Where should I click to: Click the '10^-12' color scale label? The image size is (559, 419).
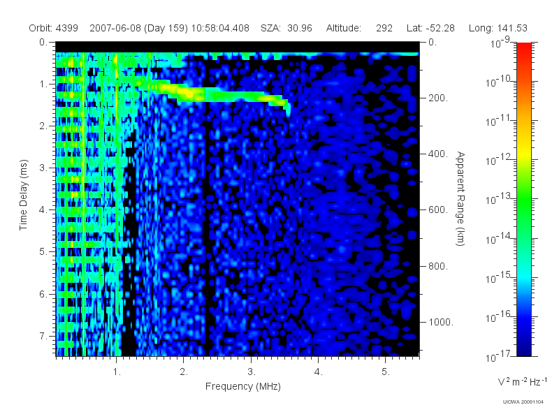pos(498,161)
